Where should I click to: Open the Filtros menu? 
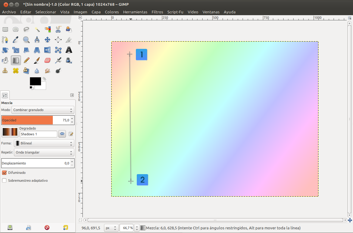(x=157, y=12)
